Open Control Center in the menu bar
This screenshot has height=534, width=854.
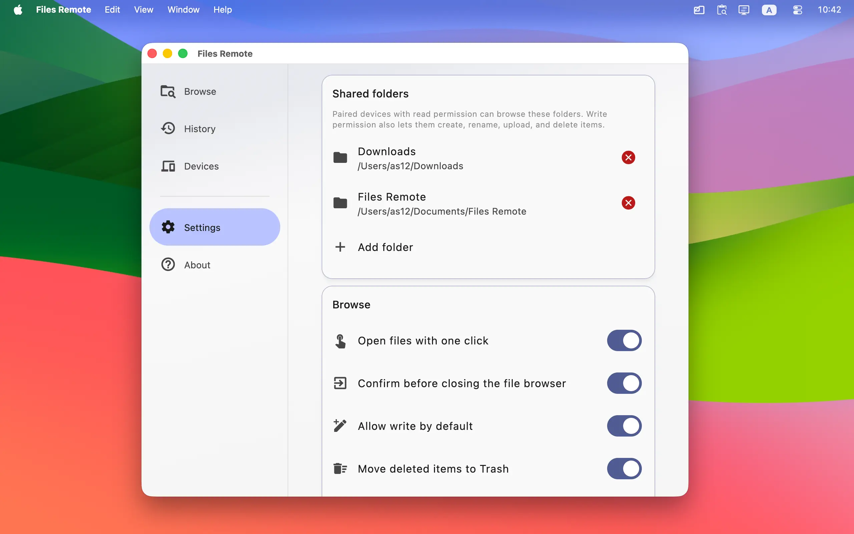(x=798, y=10)
